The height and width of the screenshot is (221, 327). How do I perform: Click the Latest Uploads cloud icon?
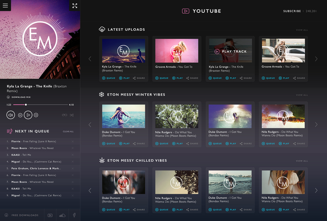coord(102,29)
